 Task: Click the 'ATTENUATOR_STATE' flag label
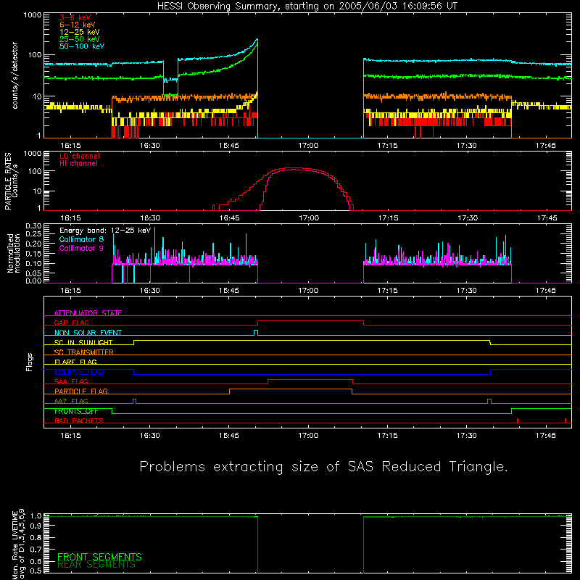pyautogui.click(x=88, y=313)
